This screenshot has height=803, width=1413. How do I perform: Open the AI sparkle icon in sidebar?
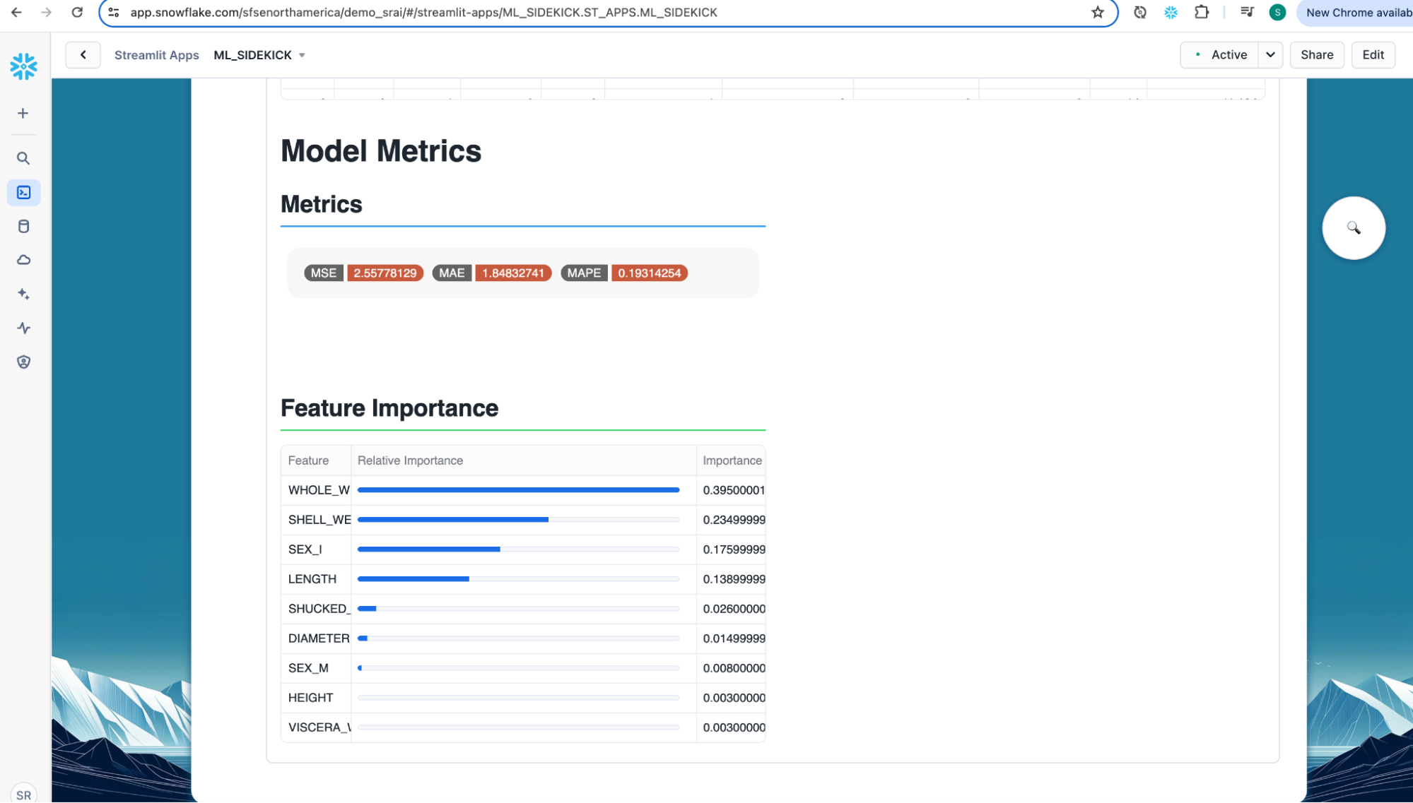pos(23,294)
